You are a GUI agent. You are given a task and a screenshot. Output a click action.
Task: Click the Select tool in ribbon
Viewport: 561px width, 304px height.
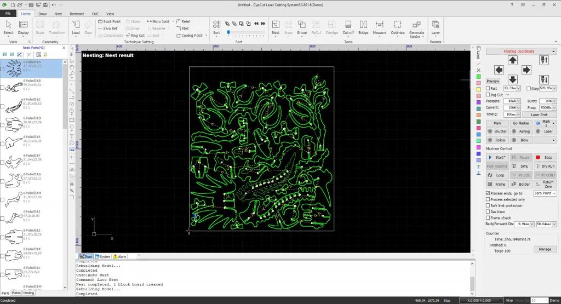click(x=8, y=27)
